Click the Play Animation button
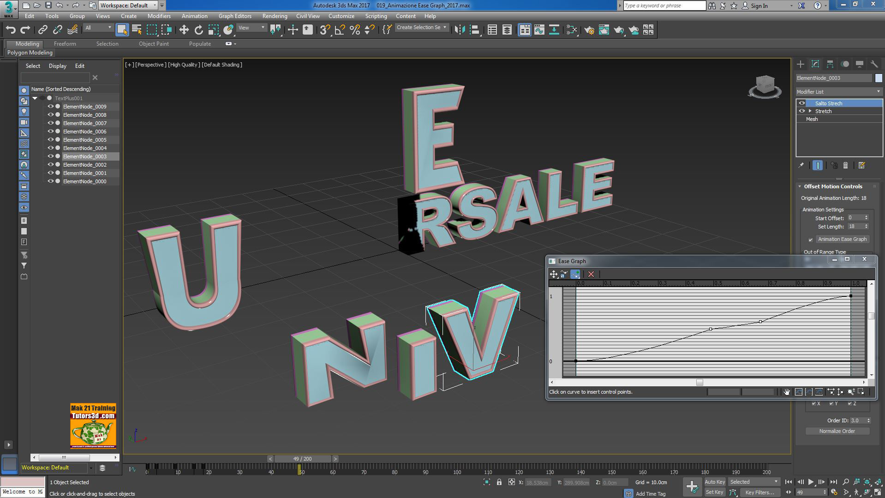 click(811, 482)
